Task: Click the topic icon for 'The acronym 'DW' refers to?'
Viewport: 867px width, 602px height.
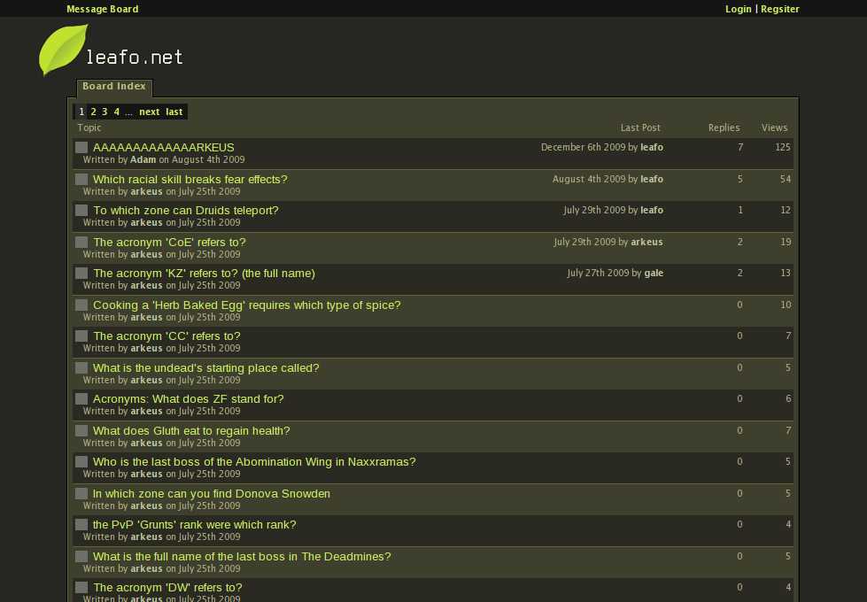Action: tap(81, 587)
